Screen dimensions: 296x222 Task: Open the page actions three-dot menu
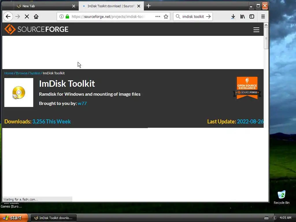[158, 16]
